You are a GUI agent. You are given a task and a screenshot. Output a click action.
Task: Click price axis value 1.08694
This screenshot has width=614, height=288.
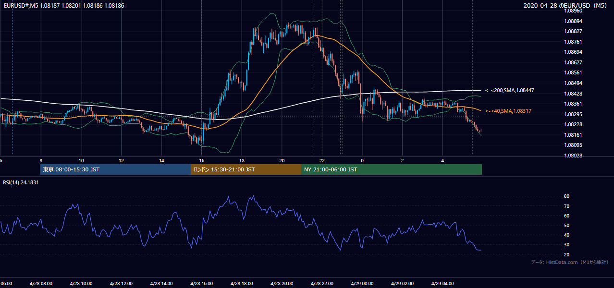[573, 52]
